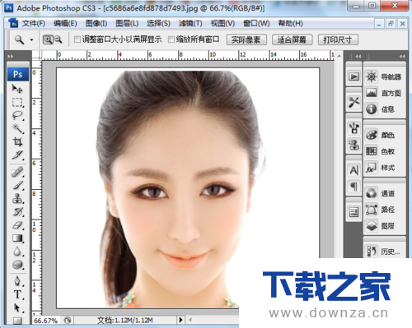Click the horizontal scrollbar left arrow

point(190,320)
